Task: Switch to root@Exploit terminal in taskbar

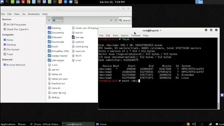Action: (78, 124)
